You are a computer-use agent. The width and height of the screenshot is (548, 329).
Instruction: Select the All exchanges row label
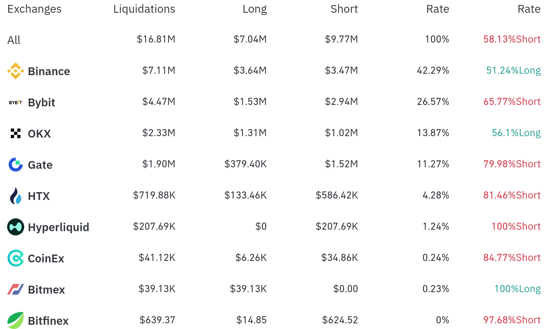(14, 40)
